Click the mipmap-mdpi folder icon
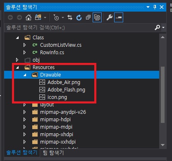This screenshot has height=161, width=172. [35, 127]
